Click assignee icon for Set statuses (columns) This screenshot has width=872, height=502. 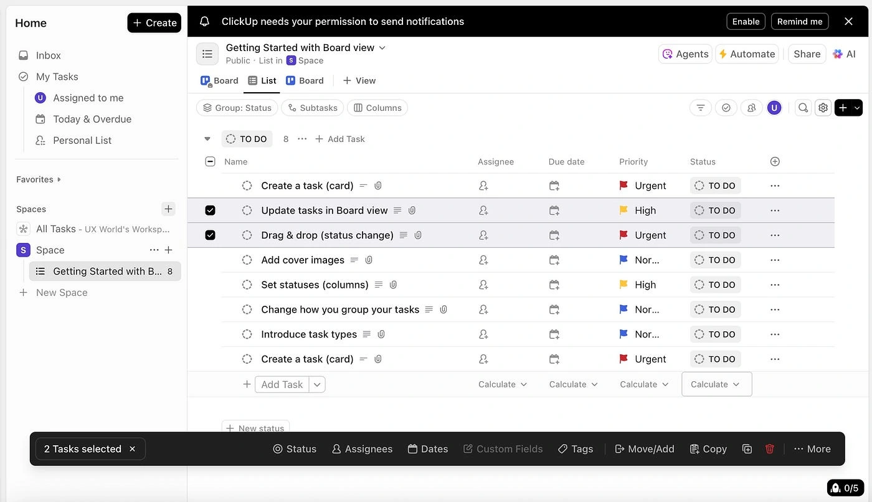(483, 285)
